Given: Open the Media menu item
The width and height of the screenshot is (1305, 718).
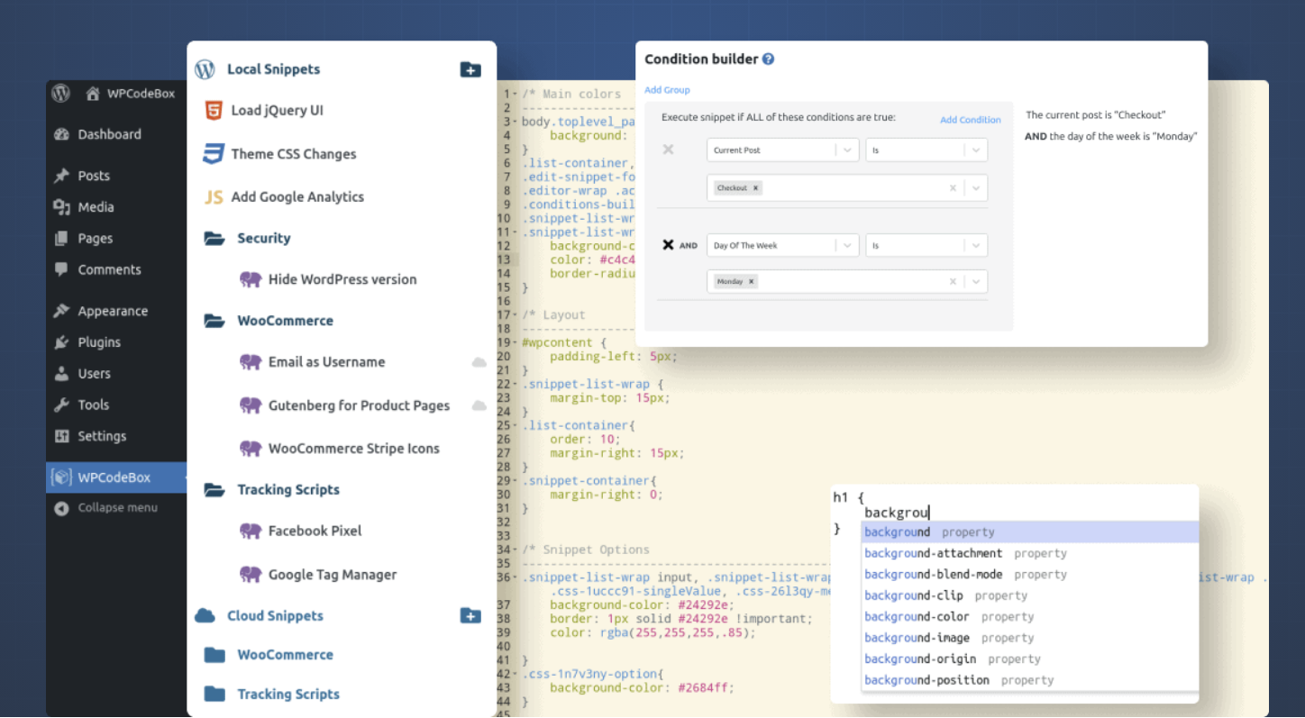Looking at the screenshot, I should pyautogui.click(x=96, y=207).
